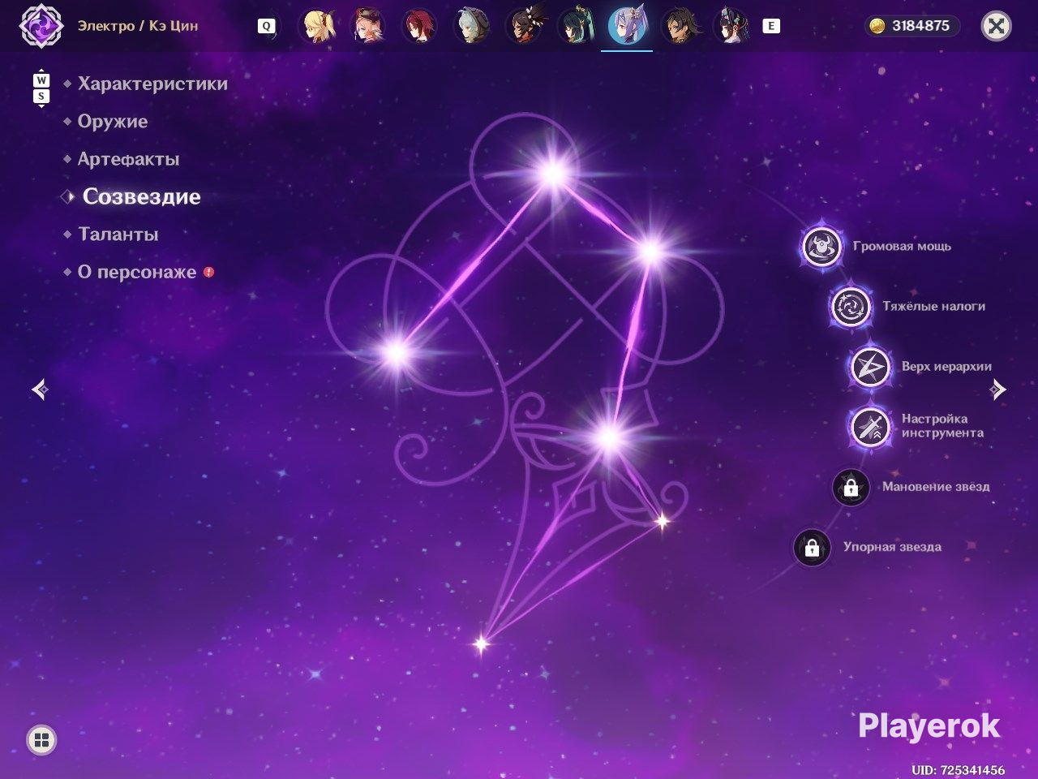This screenshot has height=779, width=1038.
Task: Select the character with spiky feather hair ornament
Action: coord(524,26)
